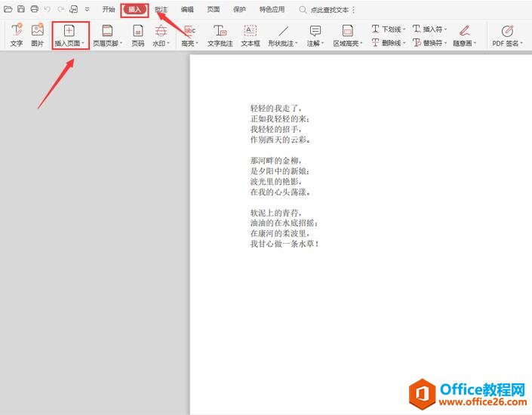Click the search options dots button
This screenshot has width=532, height=415.
pyautogui.click(x=354, y=10)
